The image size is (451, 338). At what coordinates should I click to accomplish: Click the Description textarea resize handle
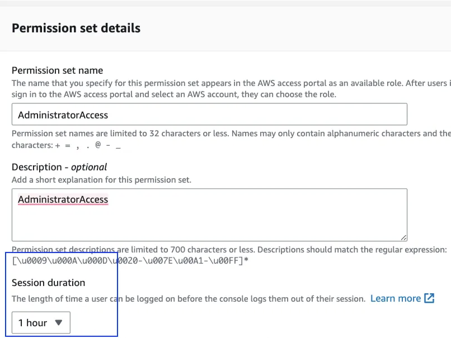[403, 237]
